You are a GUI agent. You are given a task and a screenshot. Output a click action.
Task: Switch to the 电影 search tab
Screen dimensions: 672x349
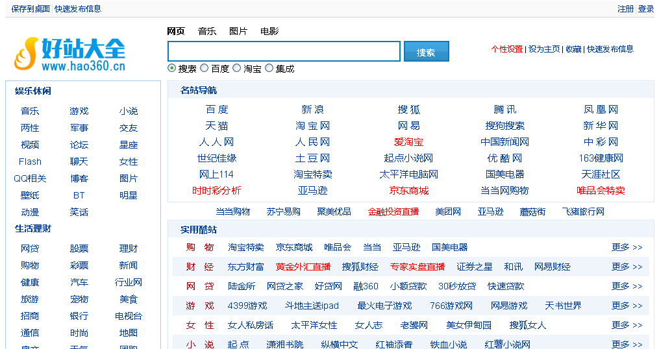pos(269,31)
